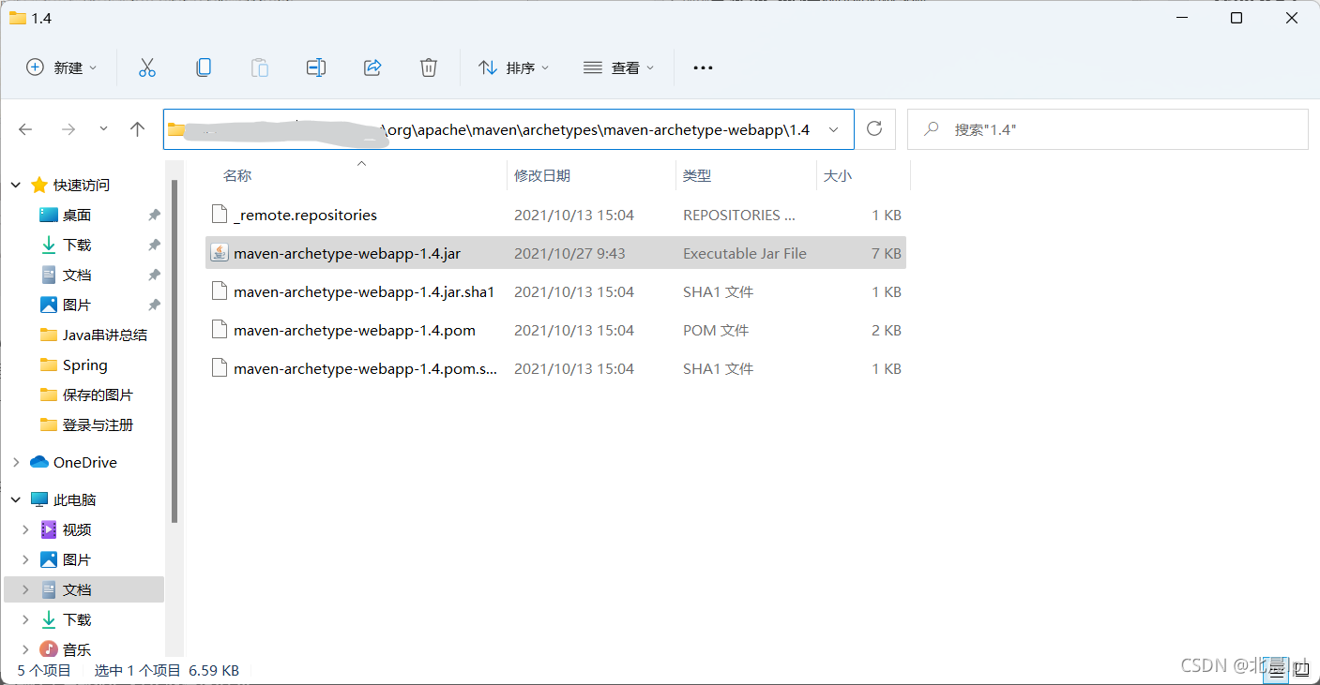Expand the address bar history dropdown
Viewport: 1320px width, 685px height.
(833, 129)
